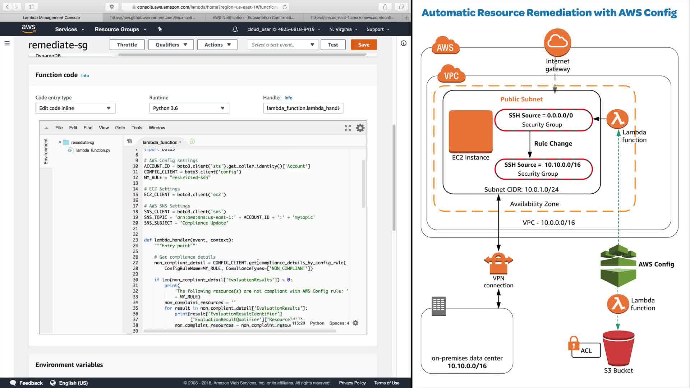Switch to AWS Notification Subscription tab
Screen dimensions: 690x388
pyautogui.click(x=253, y=18)
